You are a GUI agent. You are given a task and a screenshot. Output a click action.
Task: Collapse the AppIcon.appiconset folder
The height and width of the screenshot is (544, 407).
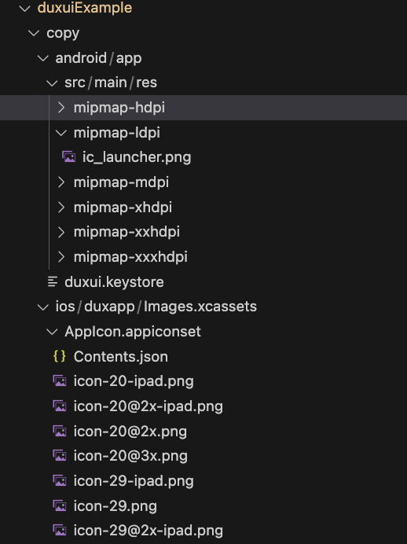[x=52, y=332]
